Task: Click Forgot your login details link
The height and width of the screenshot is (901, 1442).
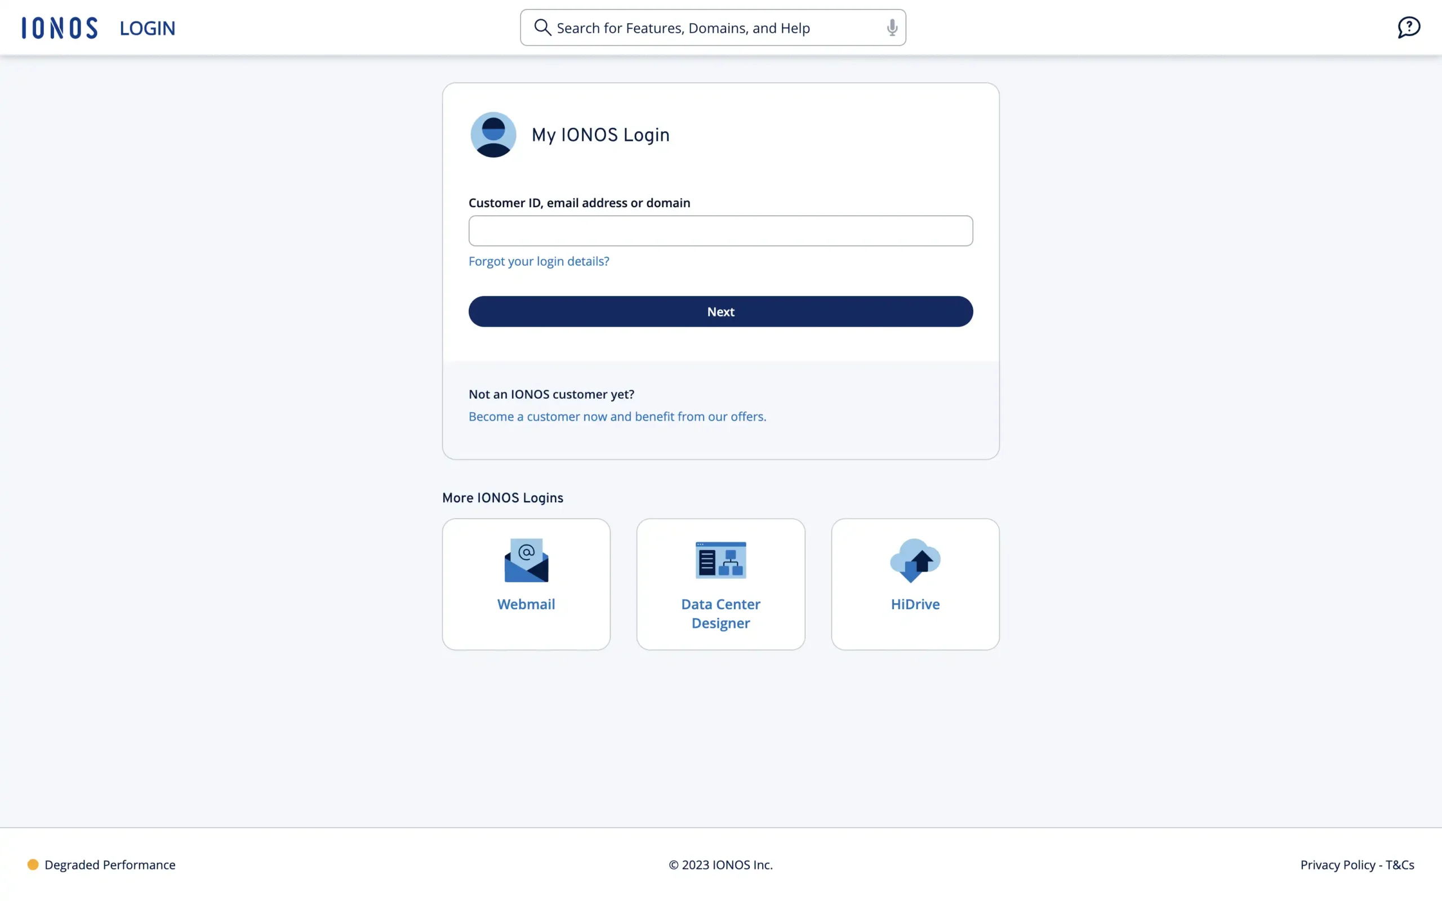Action: [539, 262]
